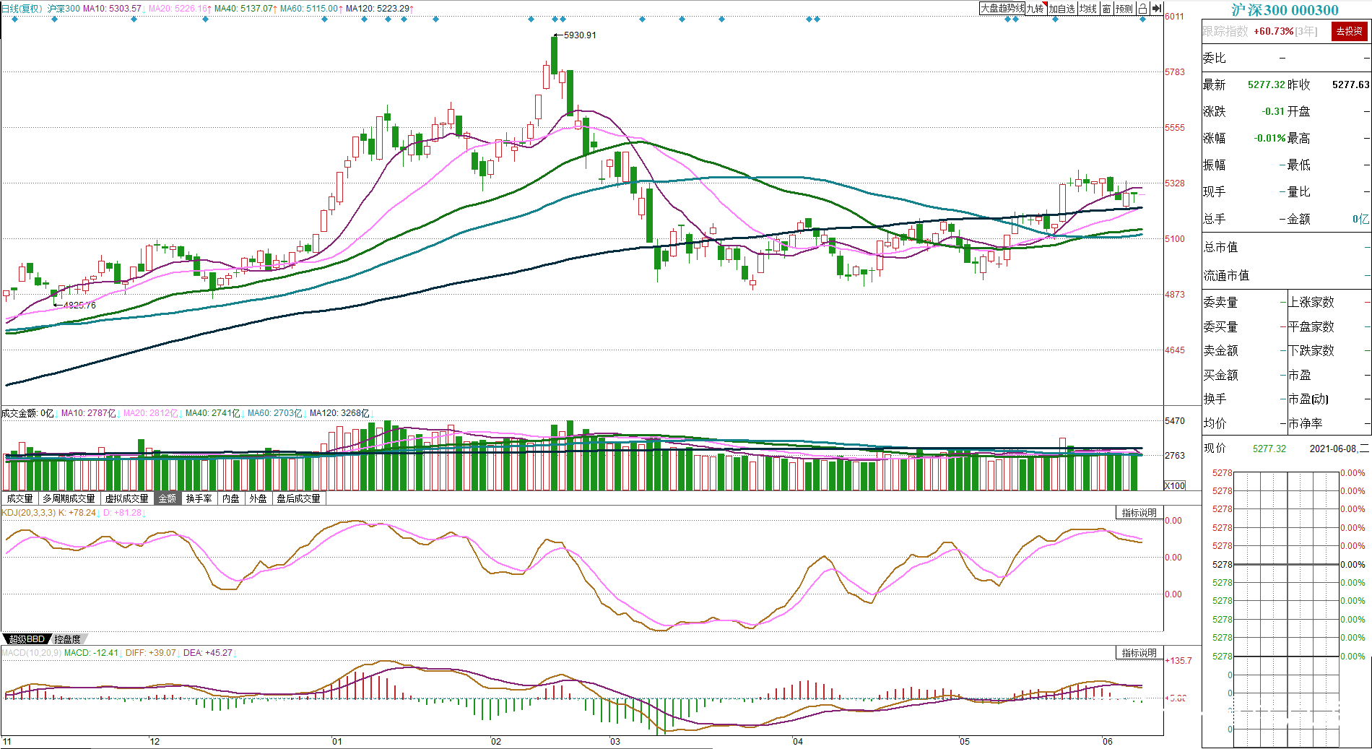The width and height of the screenshot is (1372, 749).
Task: Click the MA10: 5303.57 legend
Action: click(113, 9)
